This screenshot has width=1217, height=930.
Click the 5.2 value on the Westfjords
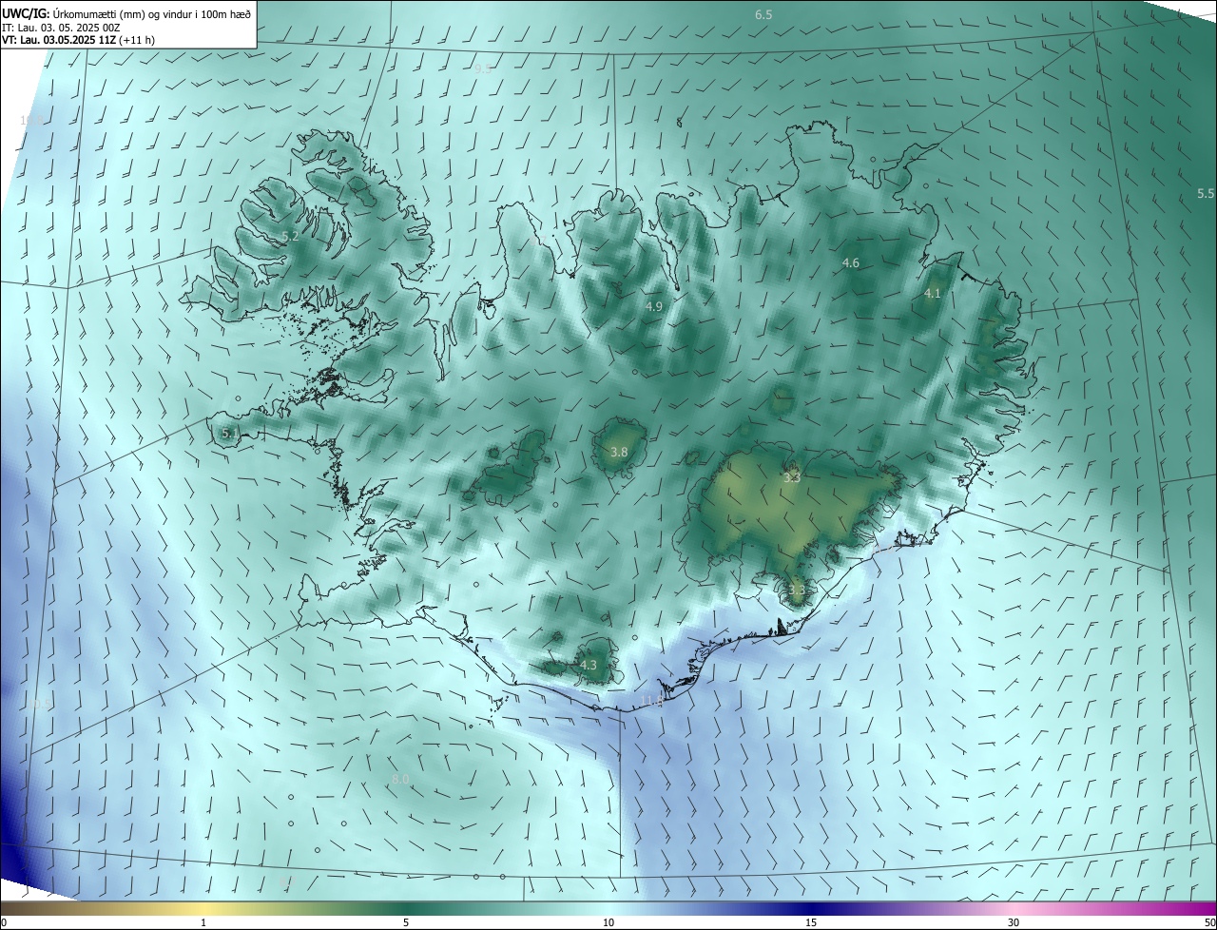point(291,237)
